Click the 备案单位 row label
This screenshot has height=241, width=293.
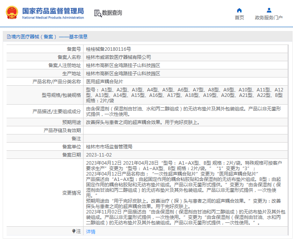(x=72, y=146)
